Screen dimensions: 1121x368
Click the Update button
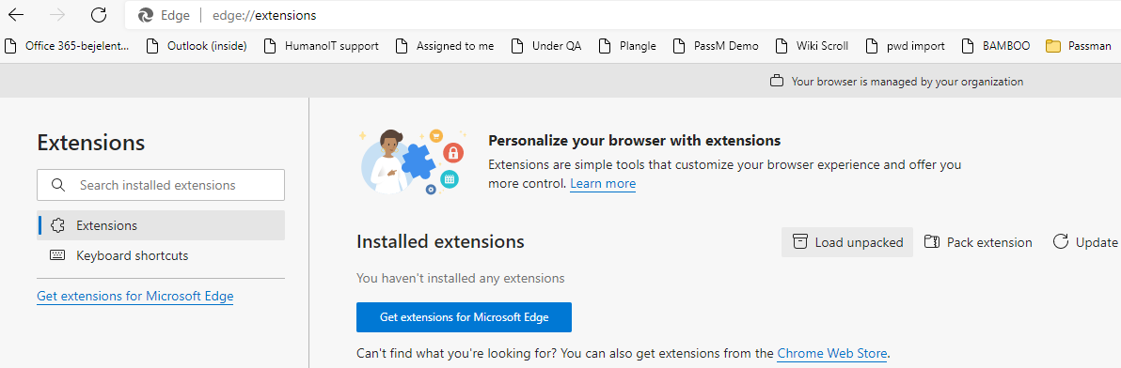tap(1085, 242)
